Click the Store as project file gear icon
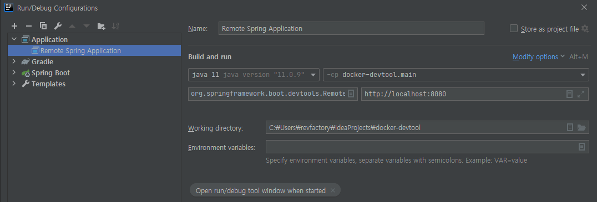597x202 pixels. [585, 28]
